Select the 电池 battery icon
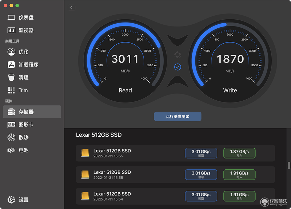The width and height of the screenshot is (291, 209). [11, 150]
